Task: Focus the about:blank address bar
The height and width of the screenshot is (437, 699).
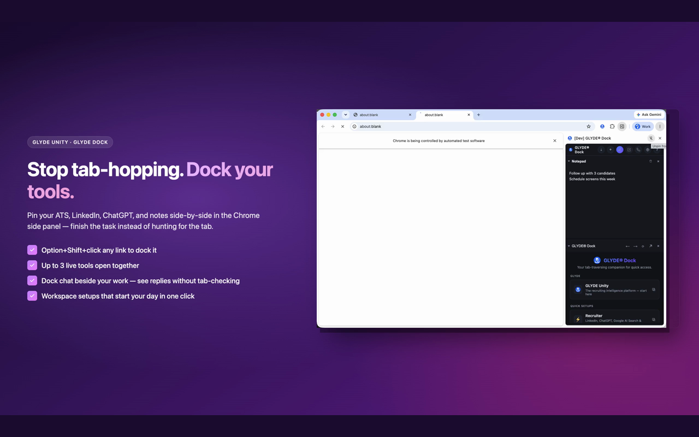Action: point(472,126)
